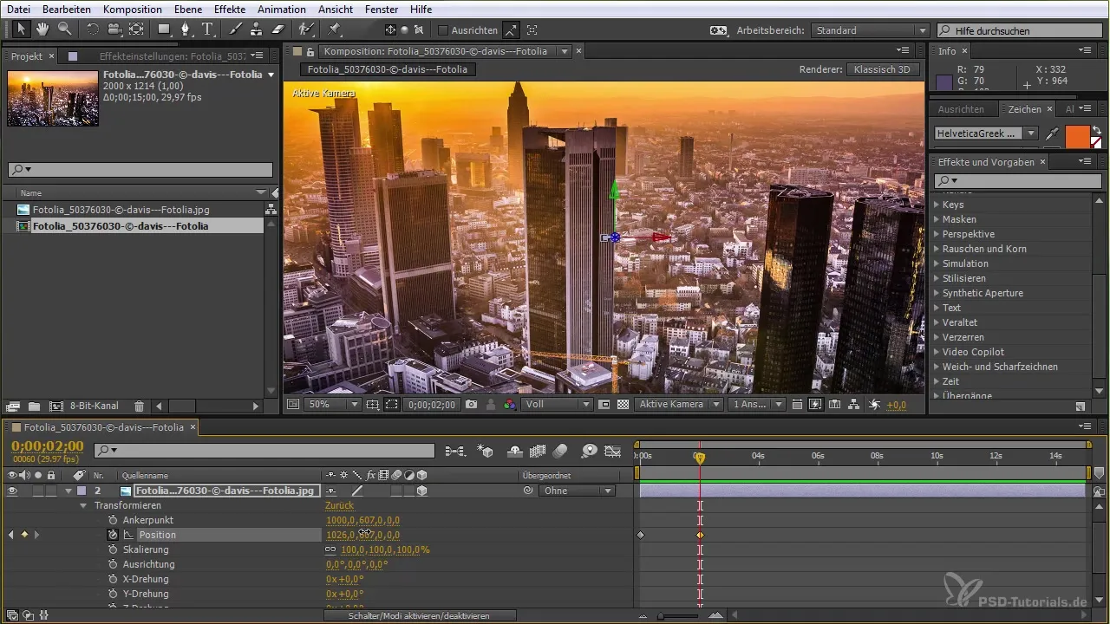Open the 50% magnification dropdown

333,404
